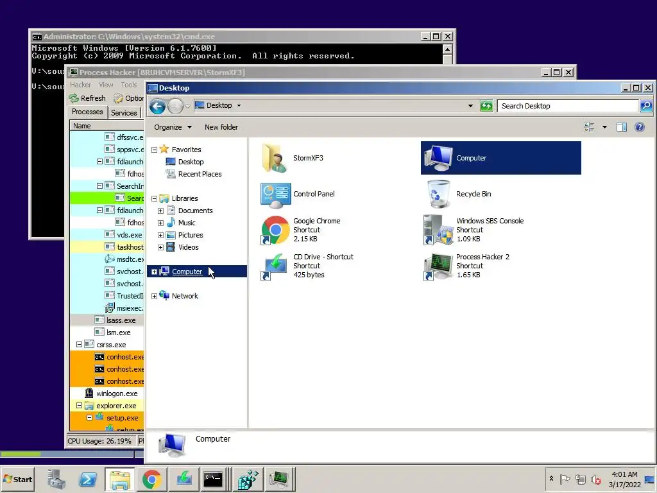
Task: Select the CD Drive shortcut icon
Action: pos(275,266)
